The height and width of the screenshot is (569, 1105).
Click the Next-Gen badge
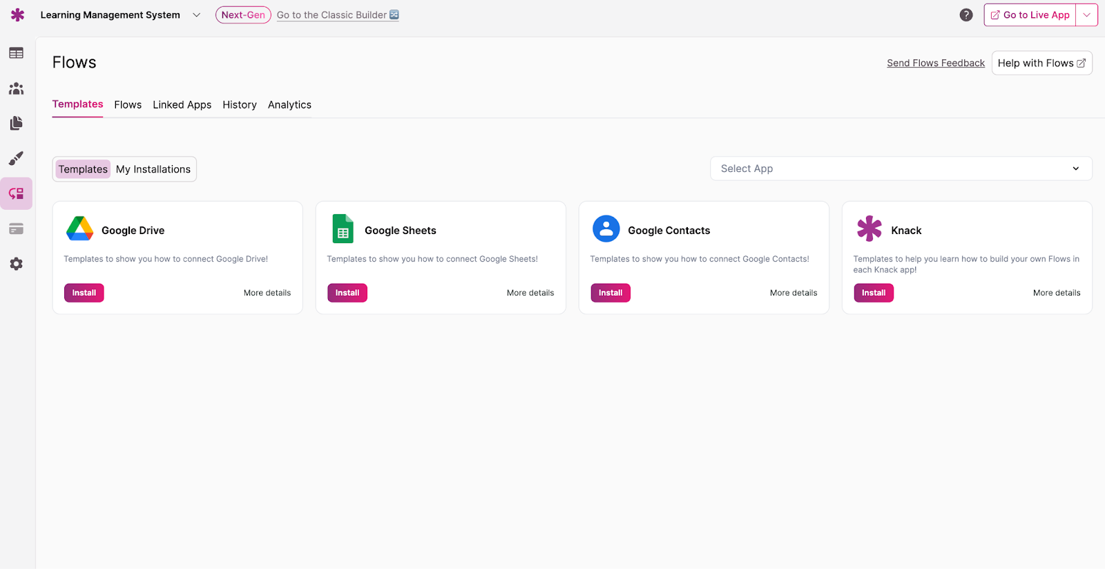pos(243,15)
